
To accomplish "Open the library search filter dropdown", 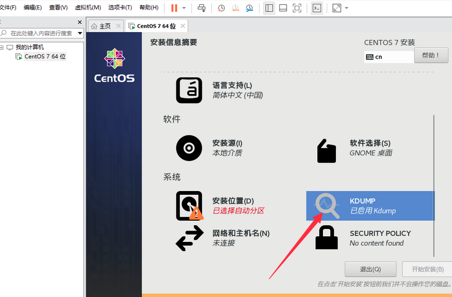I will tap(80, 33).
